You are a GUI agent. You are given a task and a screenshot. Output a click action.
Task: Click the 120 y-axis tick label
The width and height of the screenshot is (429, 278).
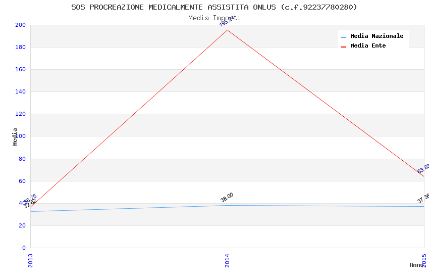point(20,114)
